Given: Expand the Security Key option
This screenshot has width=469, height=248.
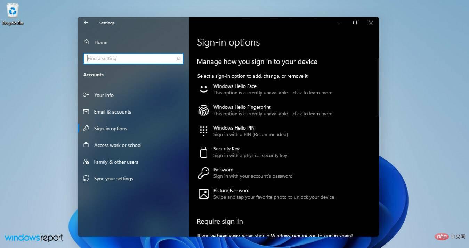Looking at the screenshot, I should (x=250, y=152).
